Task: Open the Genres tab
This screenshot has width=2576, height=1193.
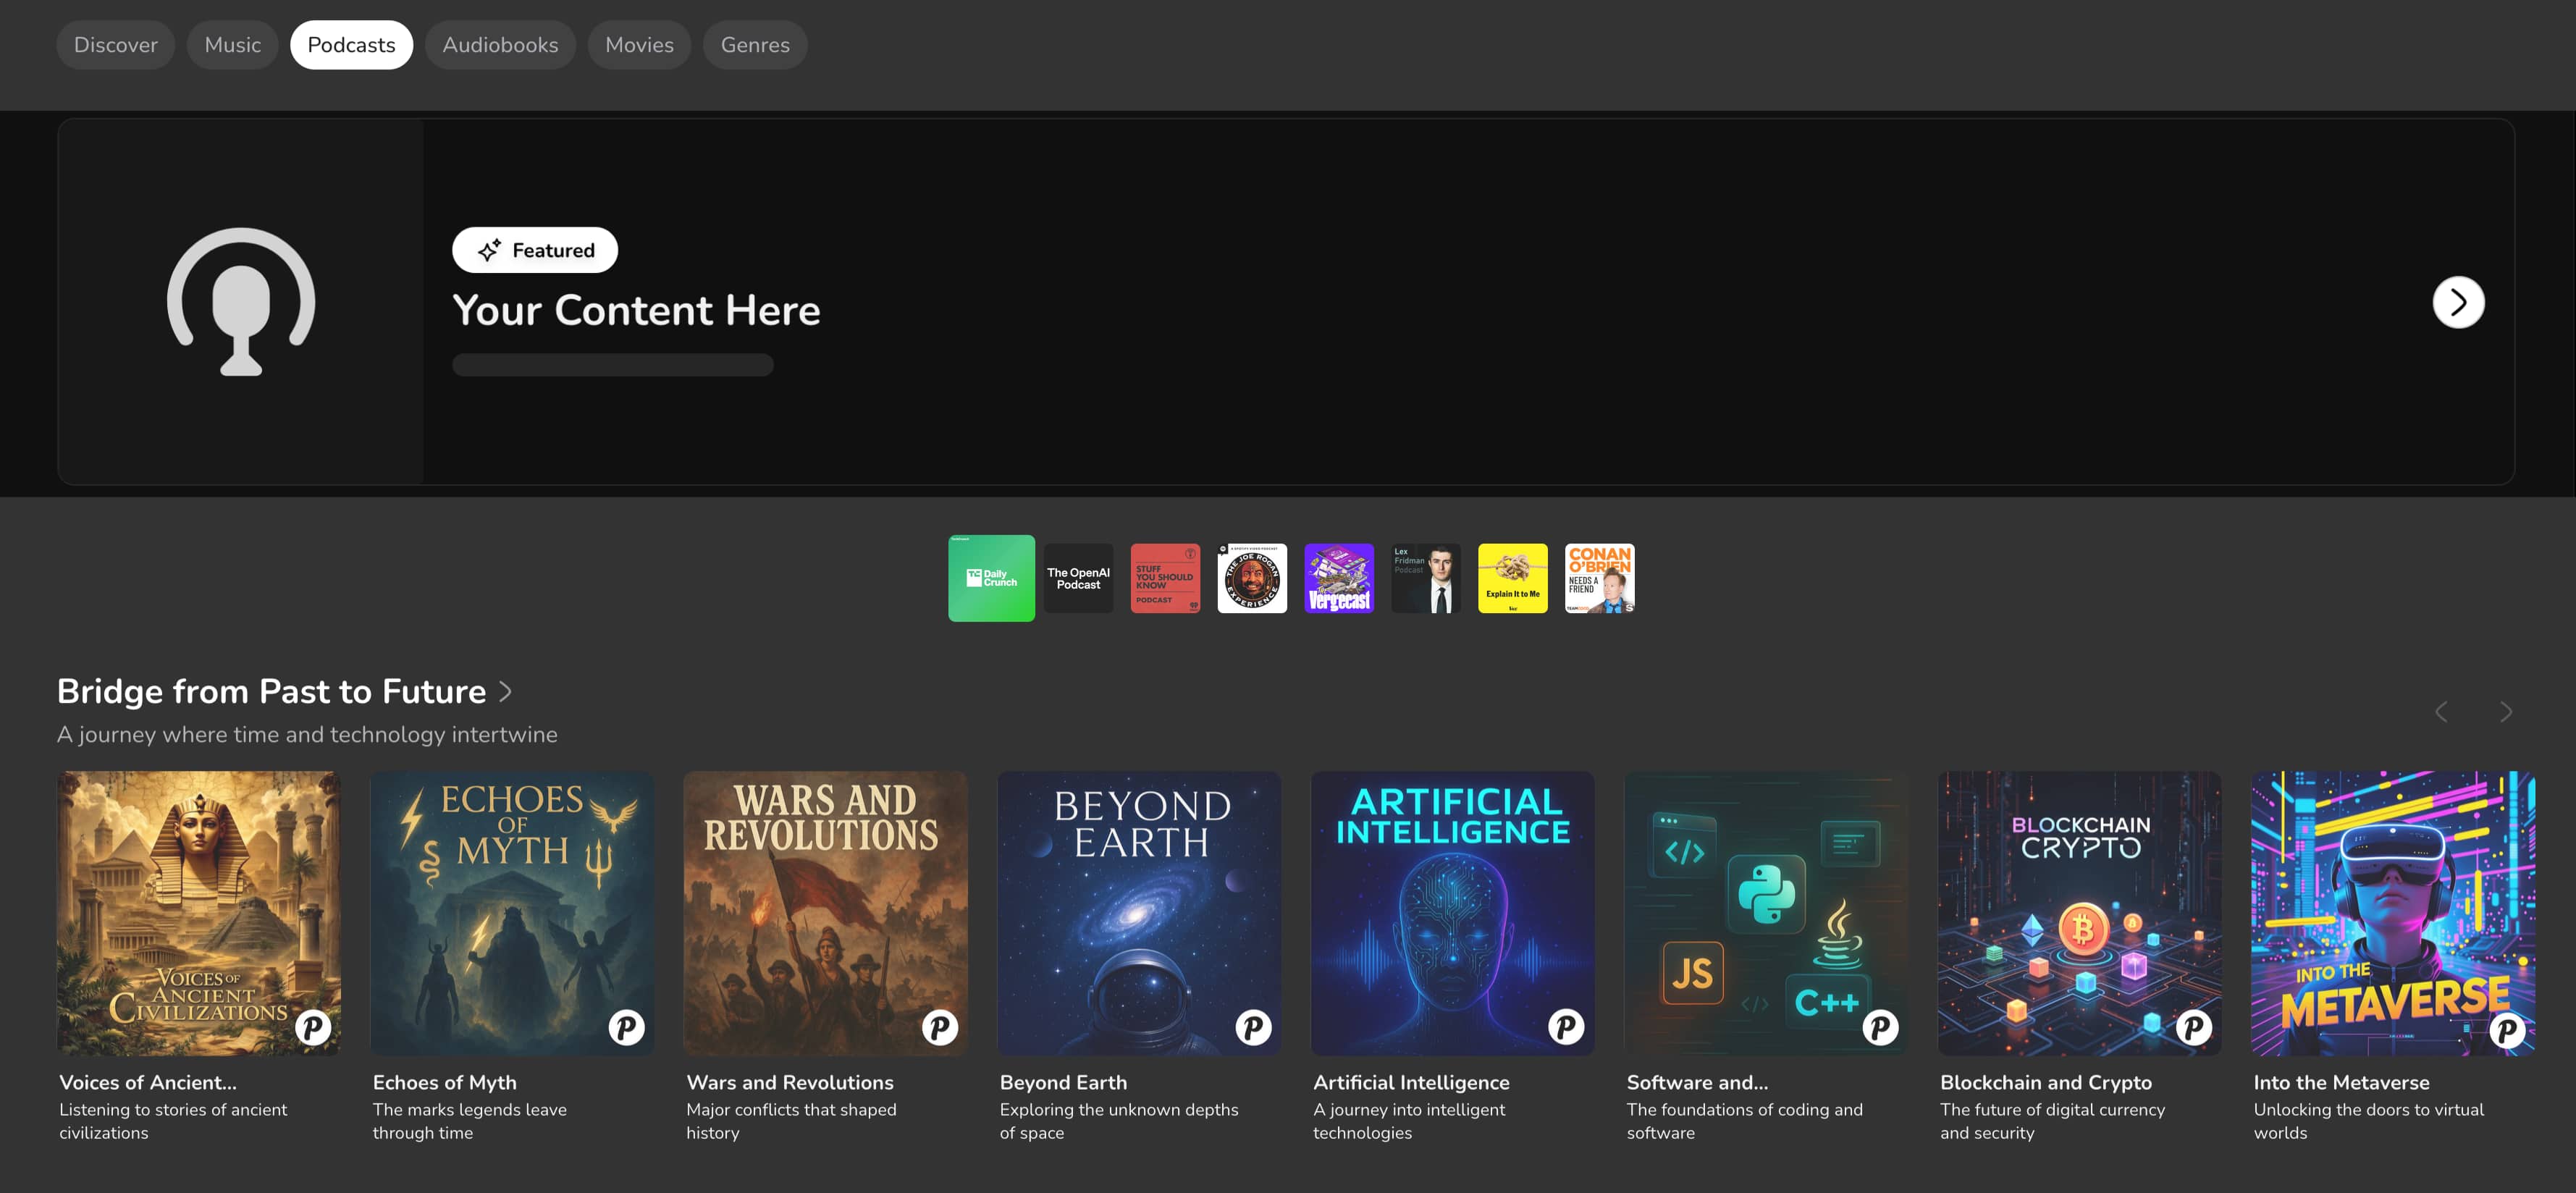Action: [754, 45]
